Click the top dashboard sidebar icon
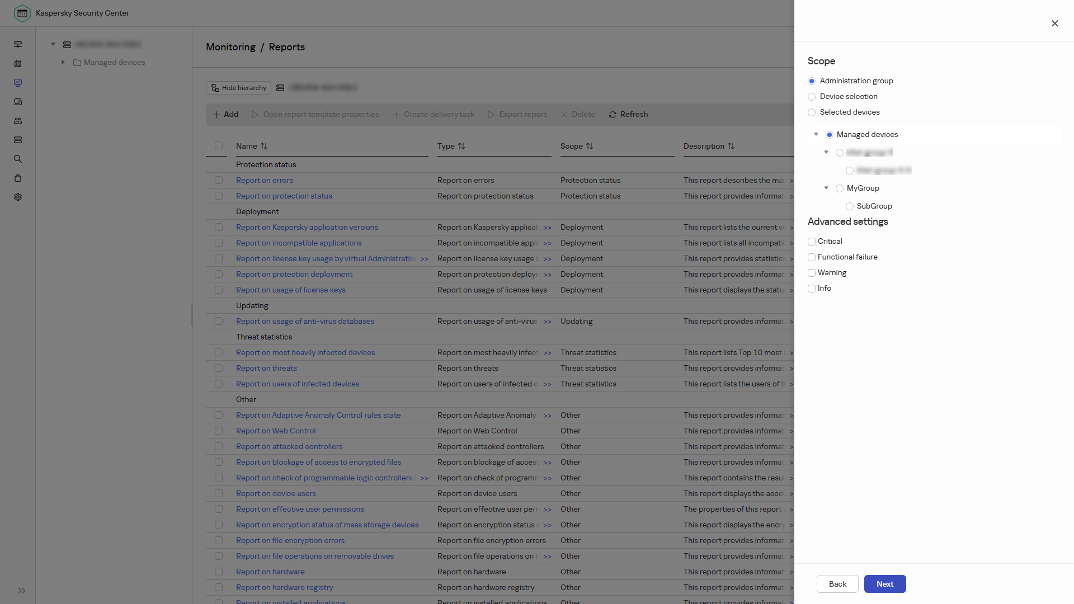Screen dimensions: 1074x604 point(18,45)
